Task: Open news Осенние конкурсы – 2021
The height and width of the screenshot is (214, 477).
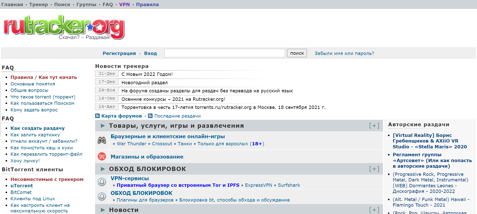Action: (173, 99)
